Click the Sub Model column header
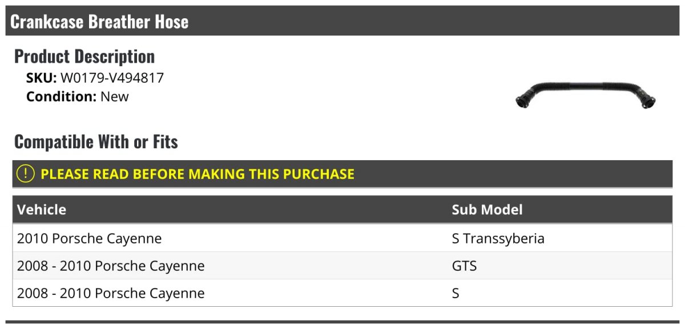The image size is (685, 329). point(487,209)
